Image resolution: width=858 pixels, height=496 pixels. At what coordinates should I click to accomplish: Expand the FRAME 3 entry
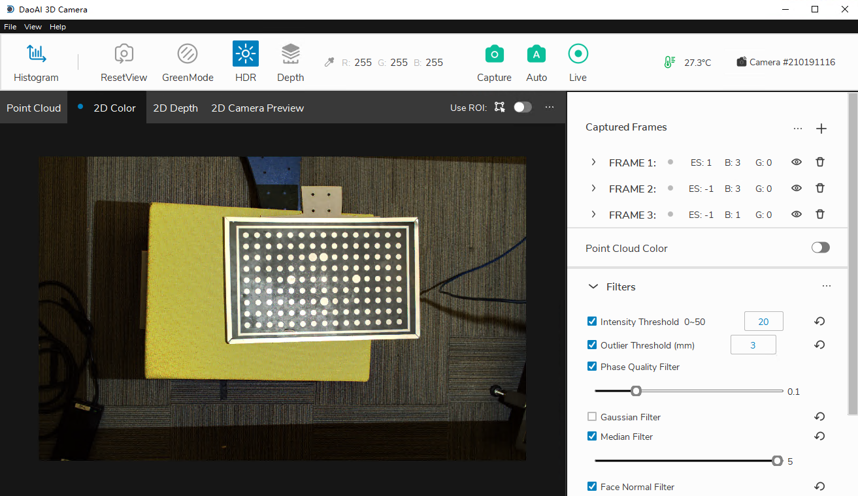[593, 214]
